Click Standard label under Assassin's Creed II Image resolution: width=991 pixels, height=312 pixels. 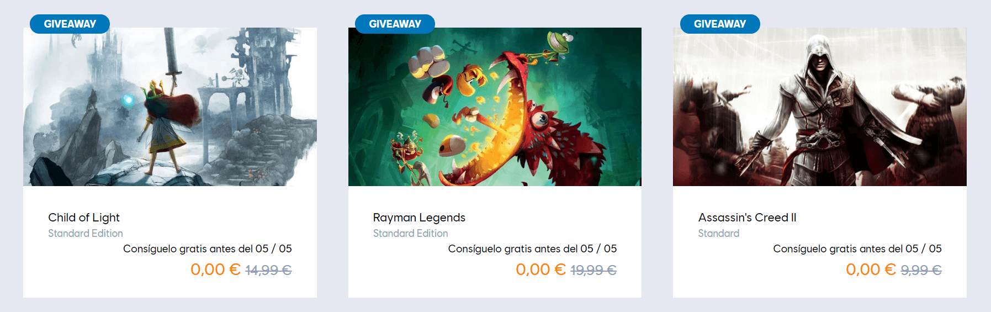pyautogui.click(x=719, y=234)
